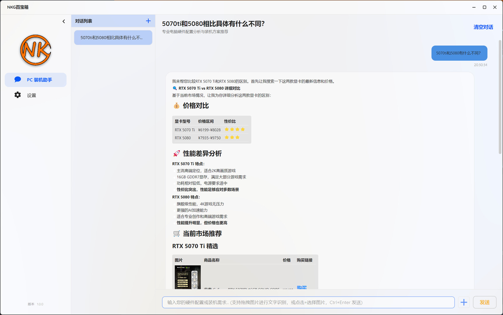This screenshot has height=315, width=503.
Task: Click the orange NK logo
Action: tap(35, 50)
